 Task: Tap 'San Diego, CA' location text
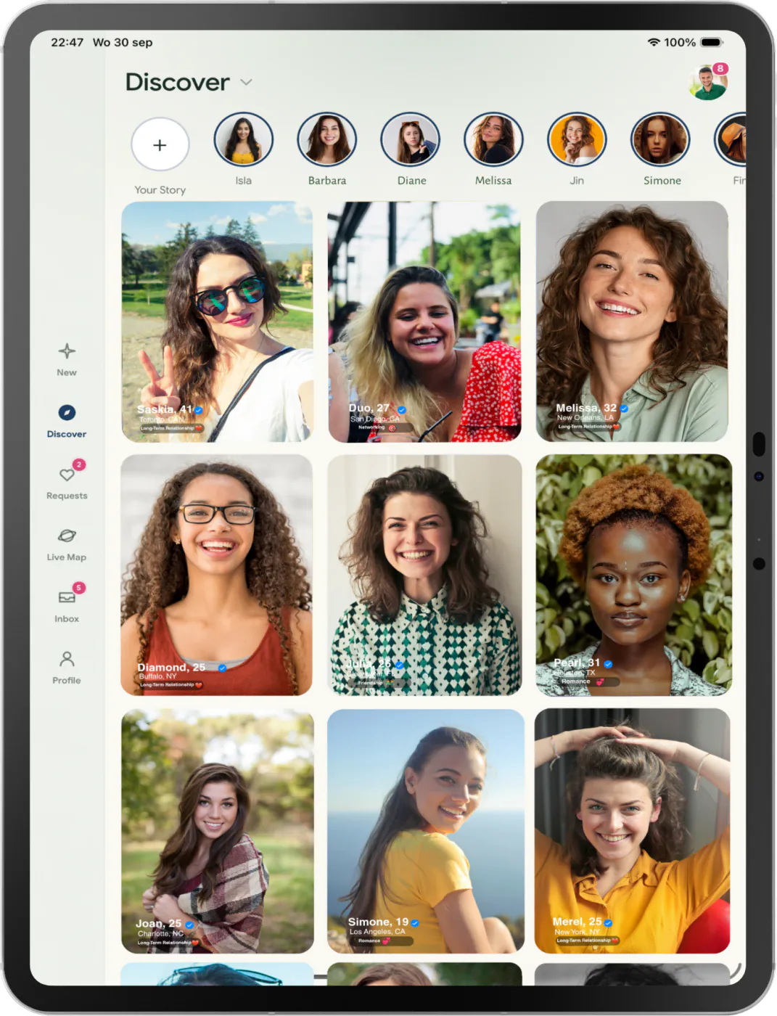point(374,419)
